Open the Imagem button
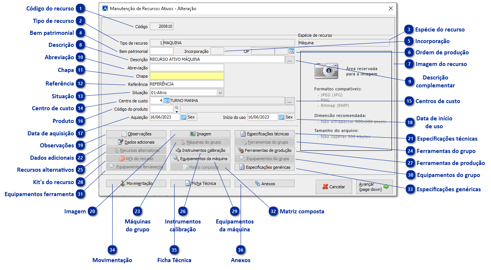This screenshot has height=270, width=491. [x=200, y=134]
